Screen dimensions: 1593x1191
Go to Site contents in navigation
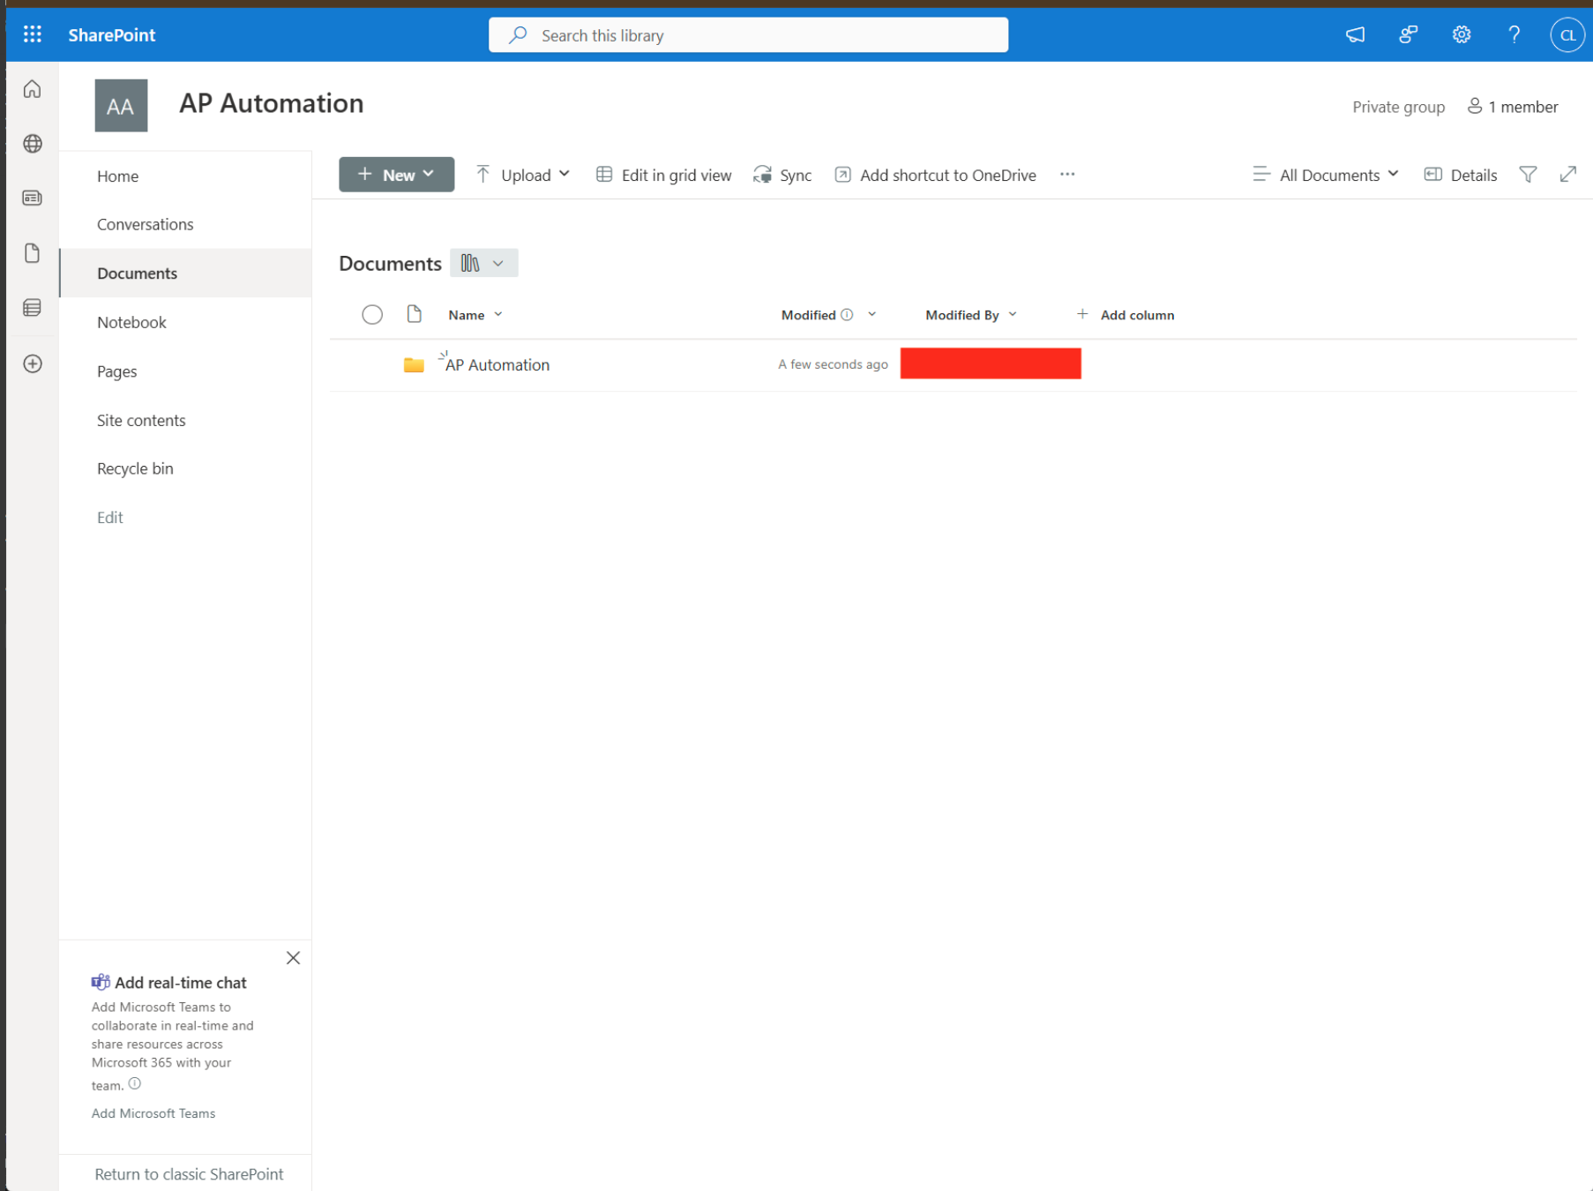141,420
